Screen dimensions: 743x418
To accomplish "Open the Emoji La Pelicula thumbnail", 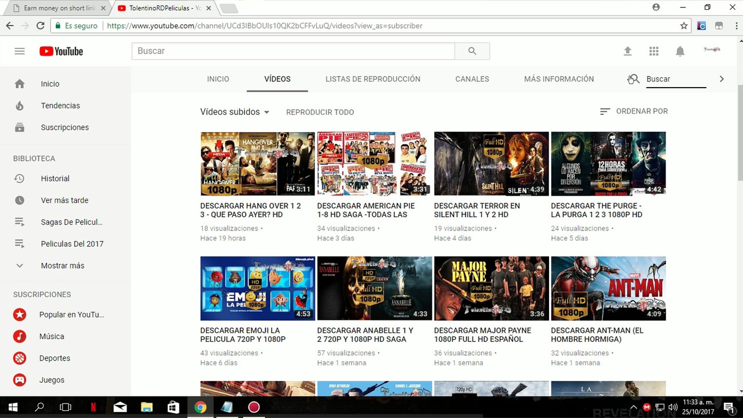I will [258, 289].
